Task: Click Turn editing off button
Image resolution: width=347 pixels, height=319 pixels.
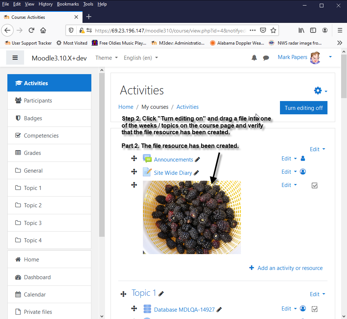Action: (304, 108)
